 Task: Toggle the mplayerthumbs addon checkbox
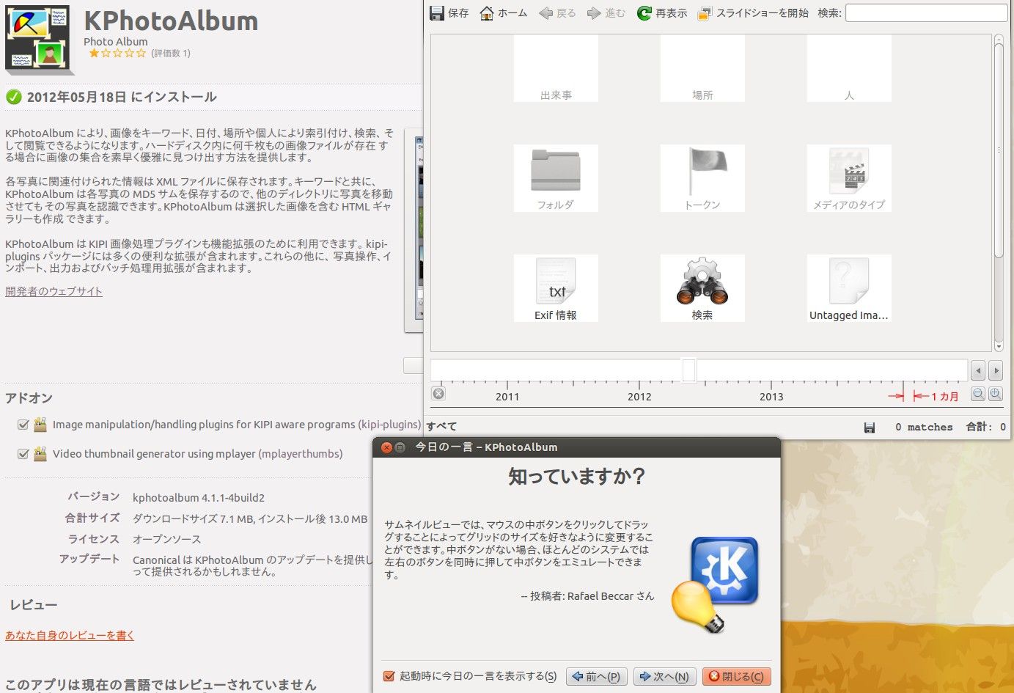23,454
